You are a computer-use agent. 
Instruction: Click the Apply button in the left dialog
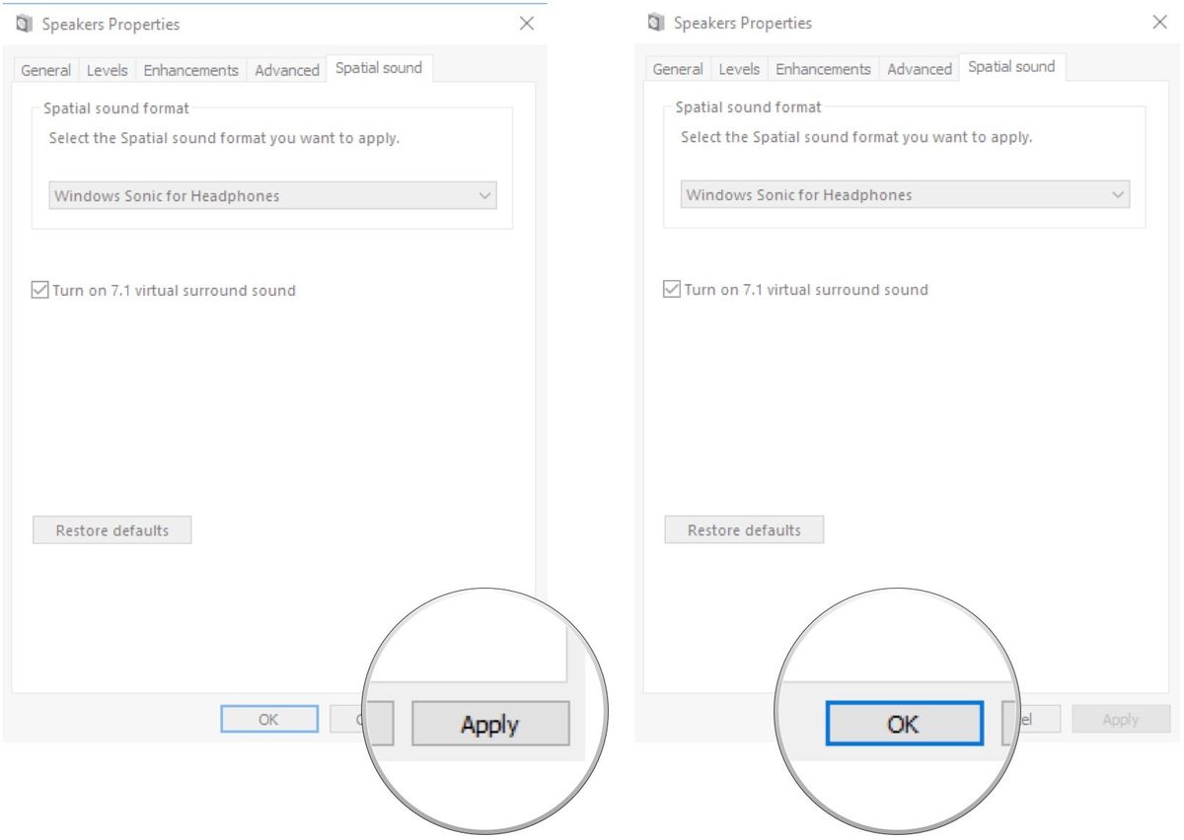point(490,723)
